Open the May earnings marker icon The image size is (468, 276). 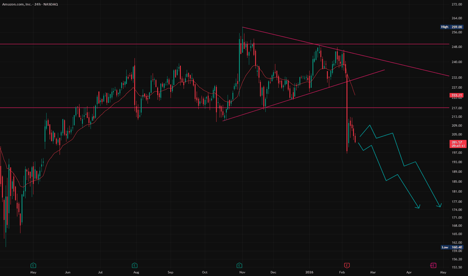pyautogui.click(x=33, y=265)
